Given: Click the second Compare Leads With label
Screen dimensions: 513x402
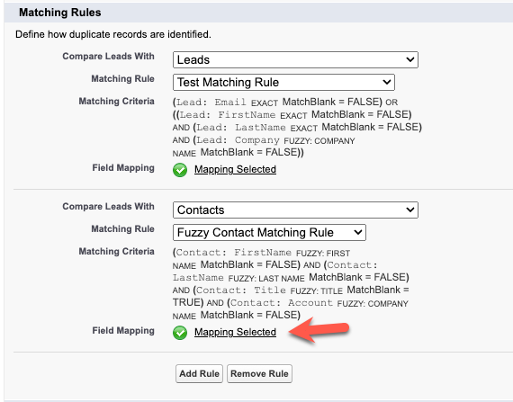Looking at the screenshot, I should tap(108, 207).
